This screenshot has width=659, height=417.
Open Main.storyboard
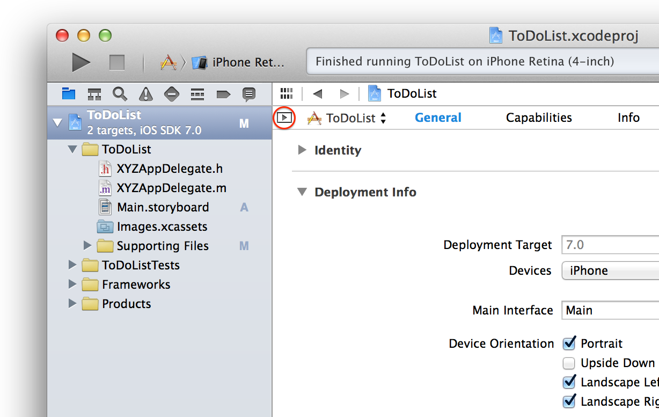154,207
